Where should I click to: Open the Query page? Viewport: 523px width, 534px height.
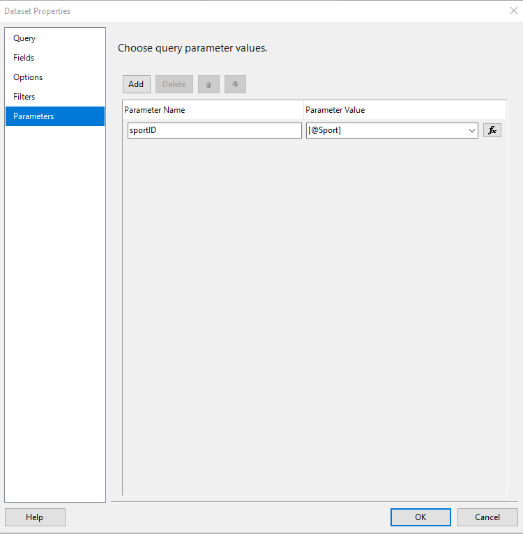tap(24, 38)
